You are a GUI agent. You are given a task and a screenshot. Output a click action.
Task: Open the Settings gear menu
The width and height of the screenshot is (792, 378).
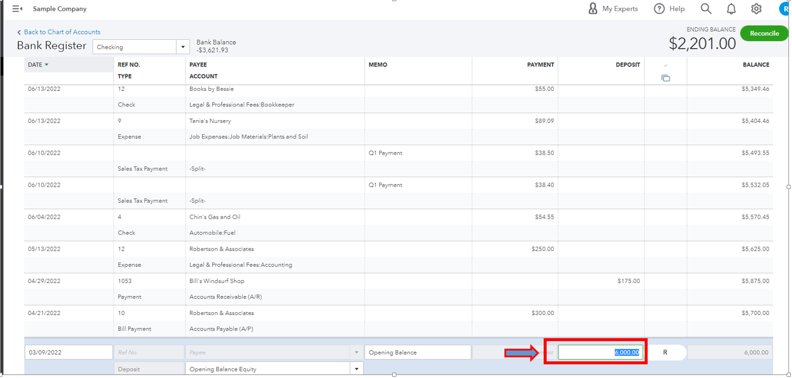point(756,9)
